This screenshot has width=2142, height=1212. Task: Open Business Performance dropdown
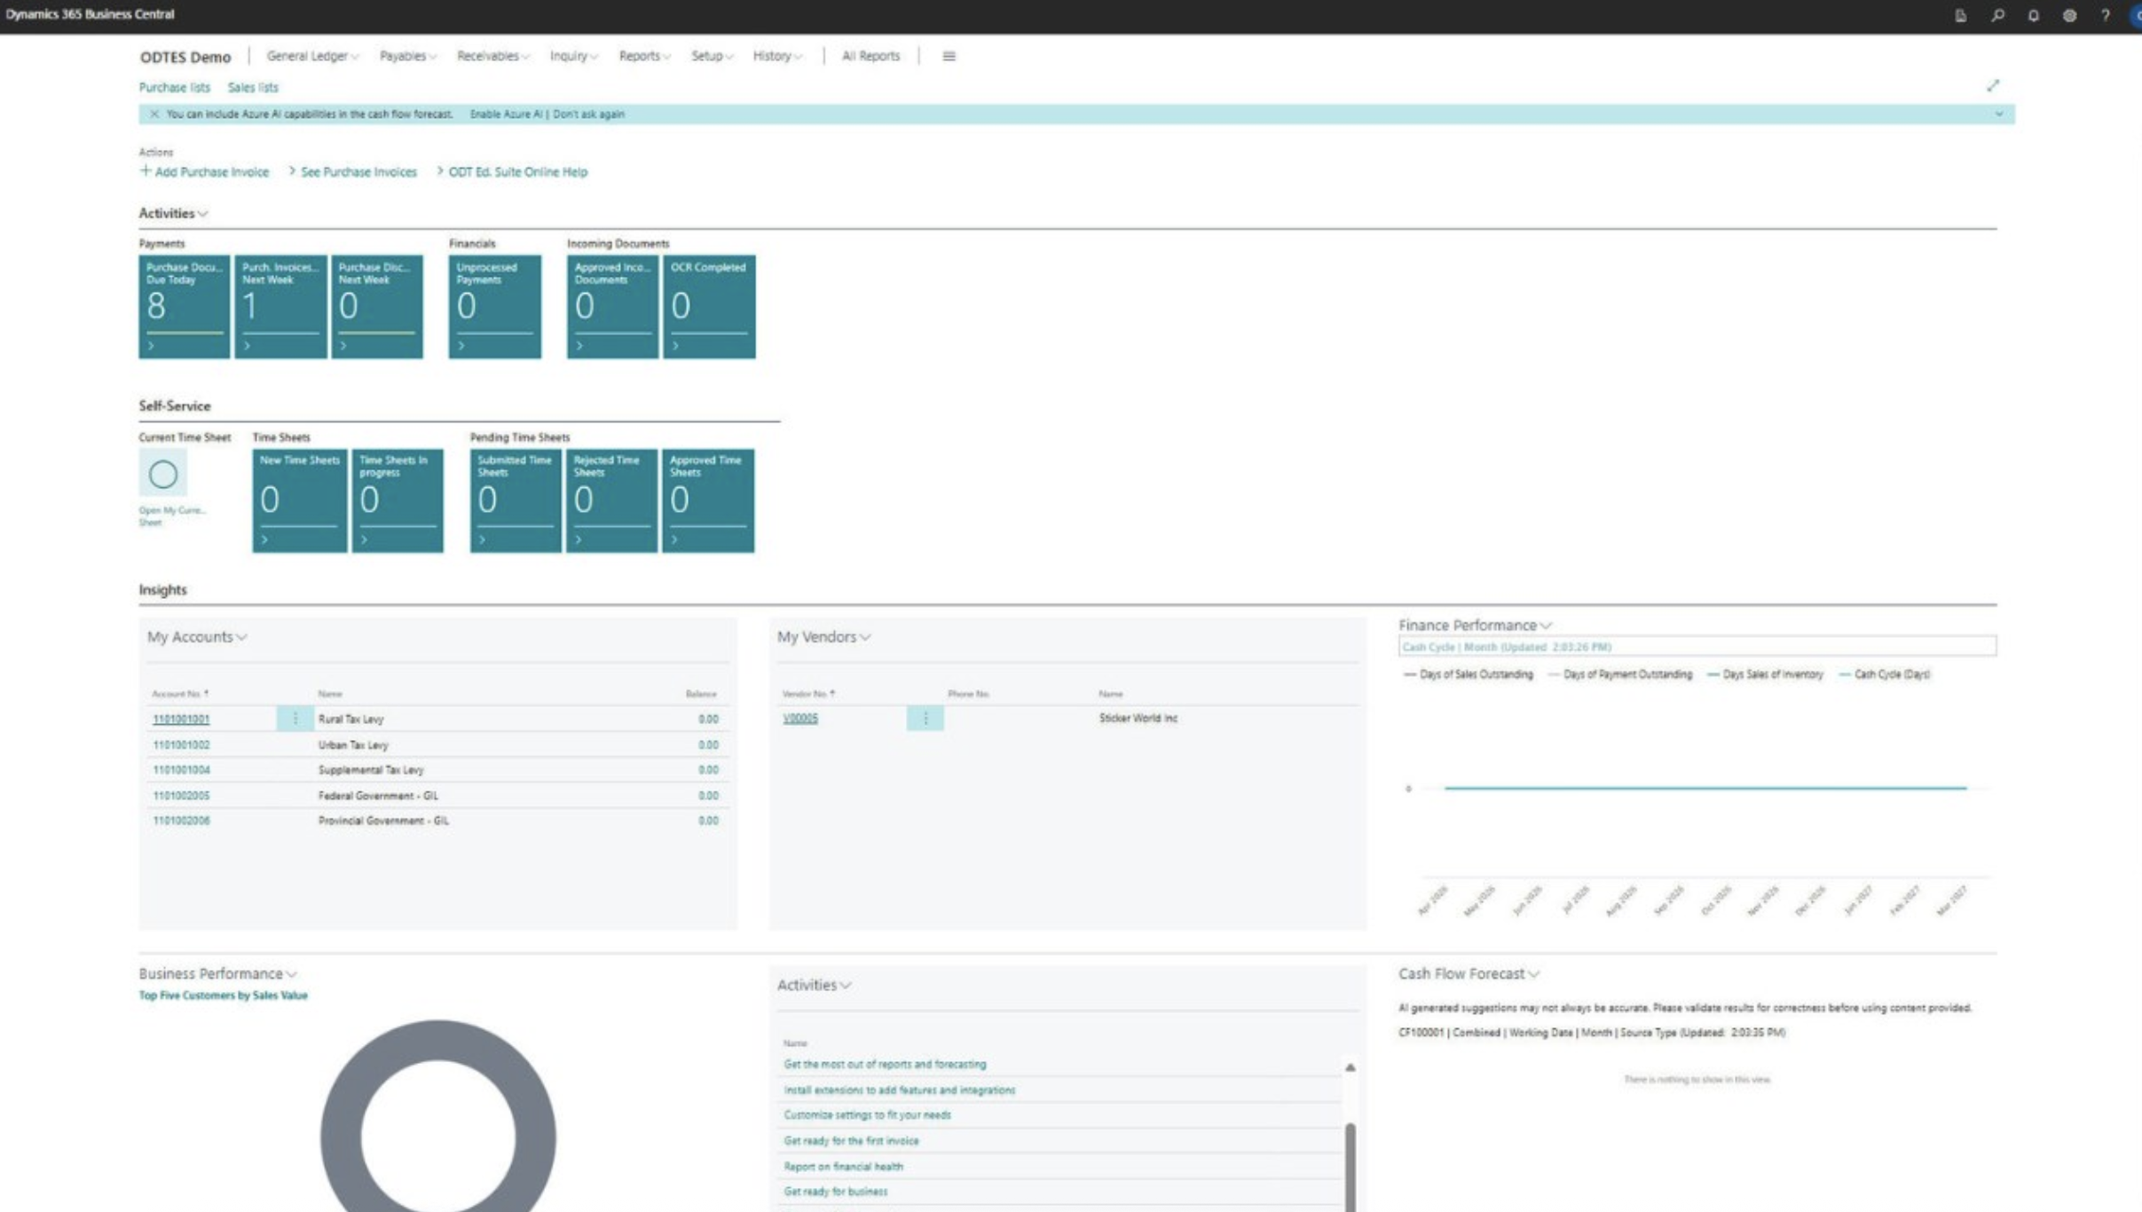217,973
